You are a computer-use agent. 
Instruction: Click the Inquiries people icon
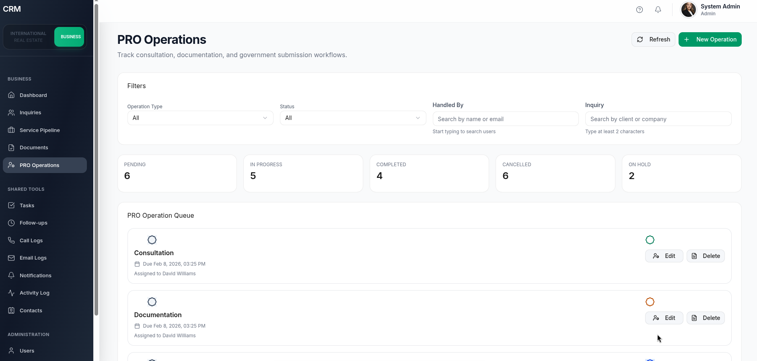pos(11,113)
